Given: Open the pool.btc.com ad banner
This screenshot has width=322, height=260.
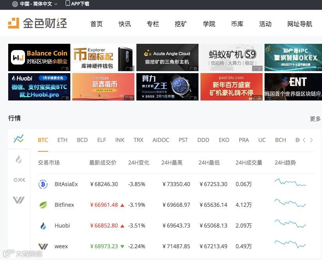Looking at the screenshot, I should pyautogui.click(x=231, y=87).
